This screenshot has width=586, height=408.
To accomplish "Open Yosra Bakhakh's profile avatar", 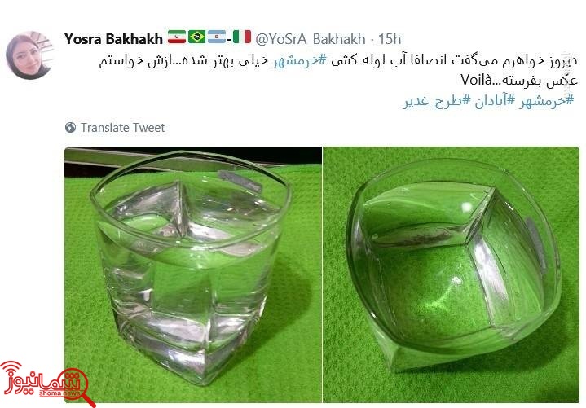I will 30,55.
